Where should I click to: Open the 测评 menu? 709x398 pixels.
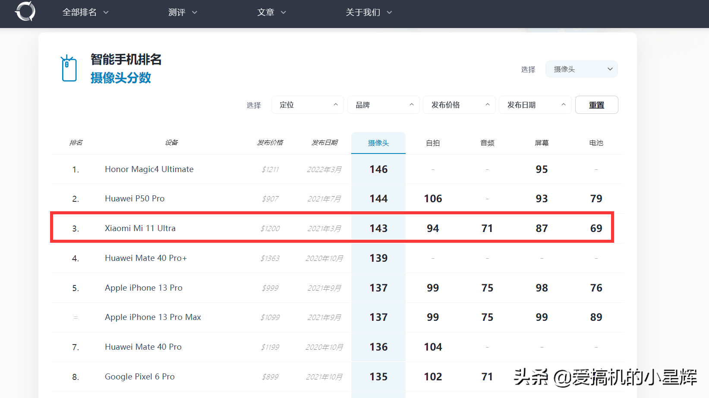pos(183,13)
